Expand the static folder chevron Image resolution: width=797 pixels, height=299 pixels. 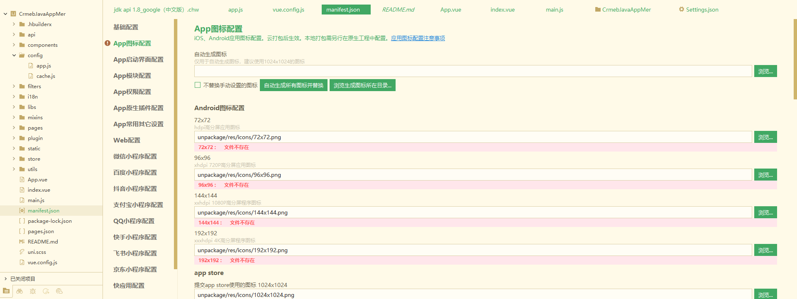[14, 148]
